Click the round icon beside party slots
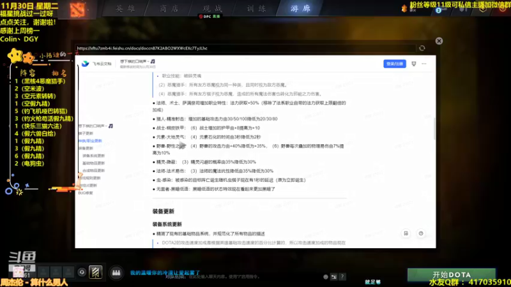 [x=82, y=272]
